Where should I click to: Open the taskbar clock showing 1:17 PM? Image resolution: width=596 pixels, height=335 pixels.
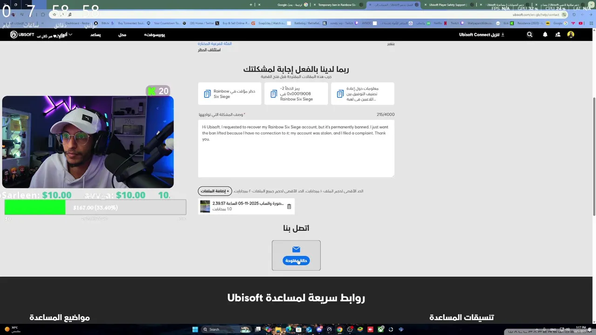[x=581, y=329]
